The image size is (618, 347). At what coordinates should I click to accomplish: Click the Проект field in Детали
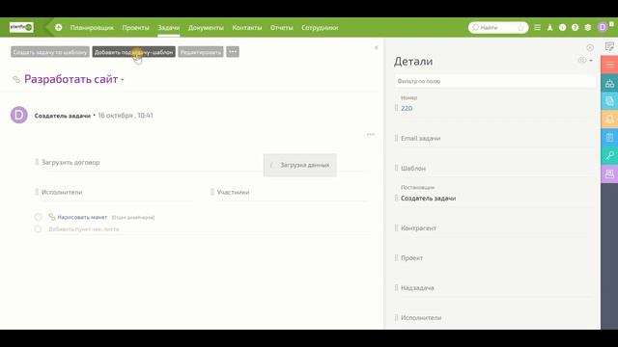point(494,258)
